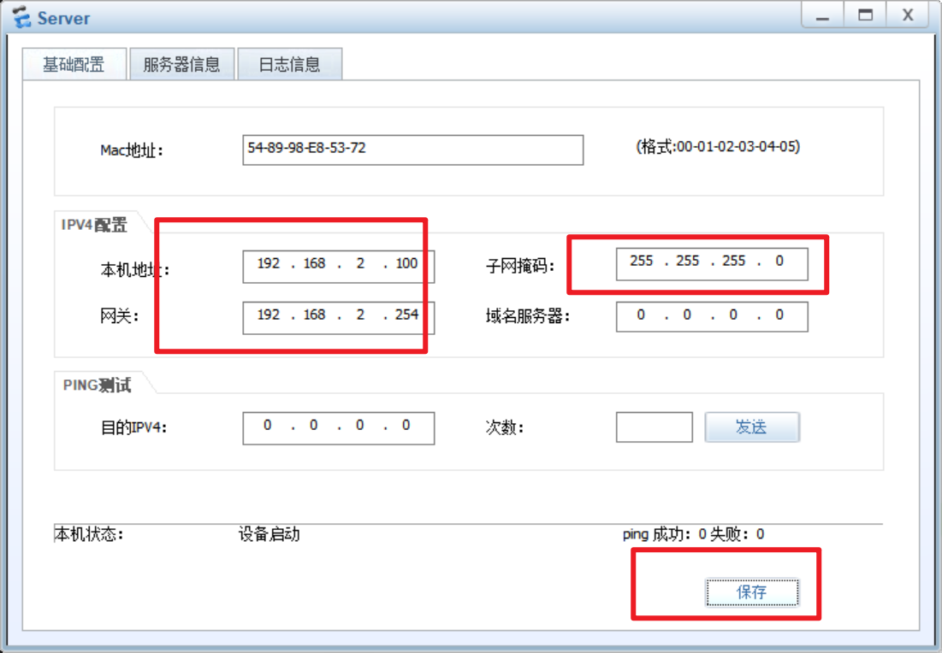
Task: Click third octet 2 of 网关 field
Action: [360, 315]
